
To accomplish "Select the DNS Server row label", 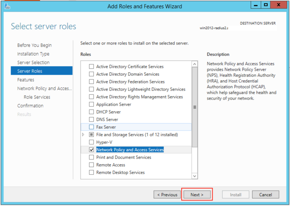I will coord(107,120).
